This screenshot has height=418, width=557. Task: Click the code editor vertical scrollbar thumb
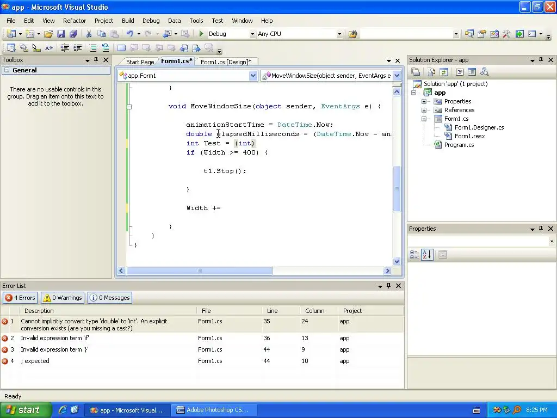(397, 189)
